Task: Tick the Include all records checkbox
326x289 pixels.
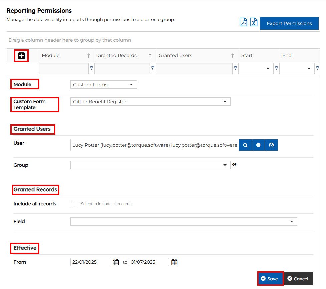Action: [75, 204]
